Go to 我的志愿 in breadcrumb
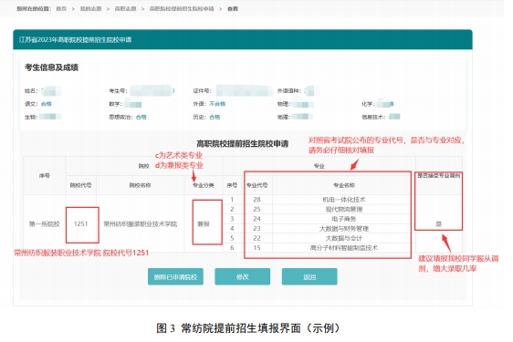The width and height of the screenshot is (513, 342). coord(90,9)
